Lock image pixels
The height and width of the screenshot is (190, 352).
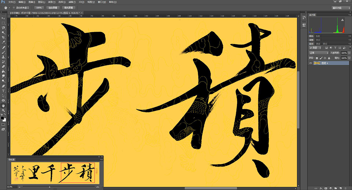coord(321,58)
